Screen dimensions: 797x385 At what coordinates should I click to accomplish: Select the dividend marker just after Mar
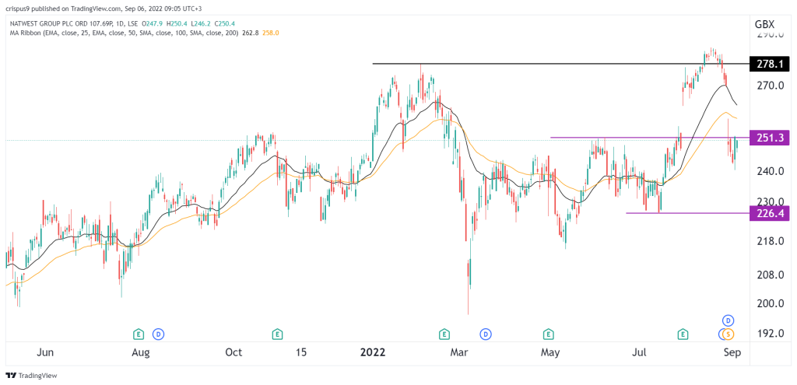click(x=486, y=334)
